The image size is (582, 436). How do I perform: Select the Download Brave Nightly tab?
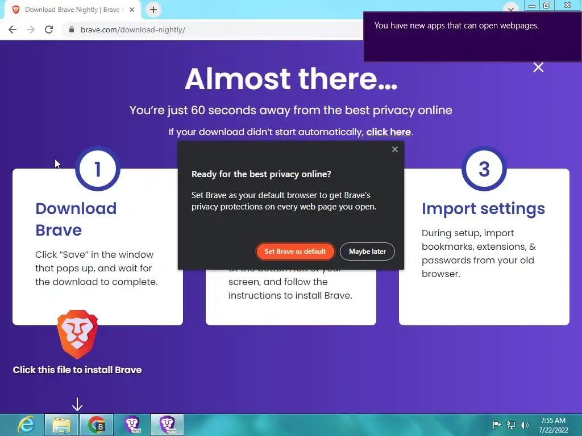click(x=72, y=10)
